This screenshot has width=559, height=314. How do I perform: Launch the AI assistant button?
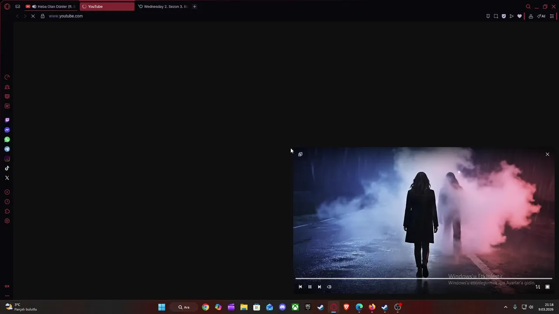tap(541, 16)
